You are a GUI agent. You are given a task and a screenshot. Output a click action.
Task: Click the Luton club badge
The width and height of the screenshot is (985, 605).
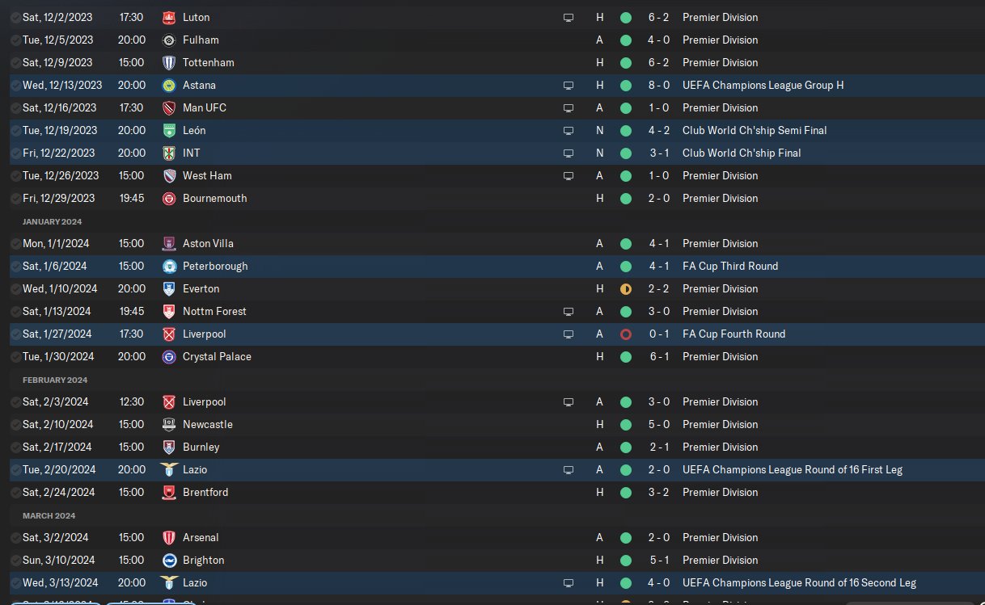point(169,17)
